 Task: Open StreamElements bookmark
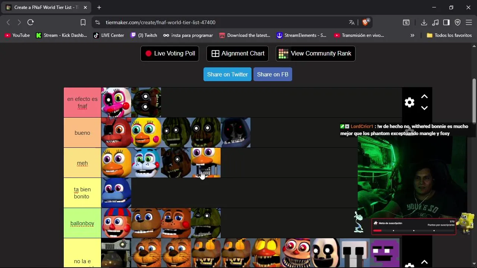(301, 35)
